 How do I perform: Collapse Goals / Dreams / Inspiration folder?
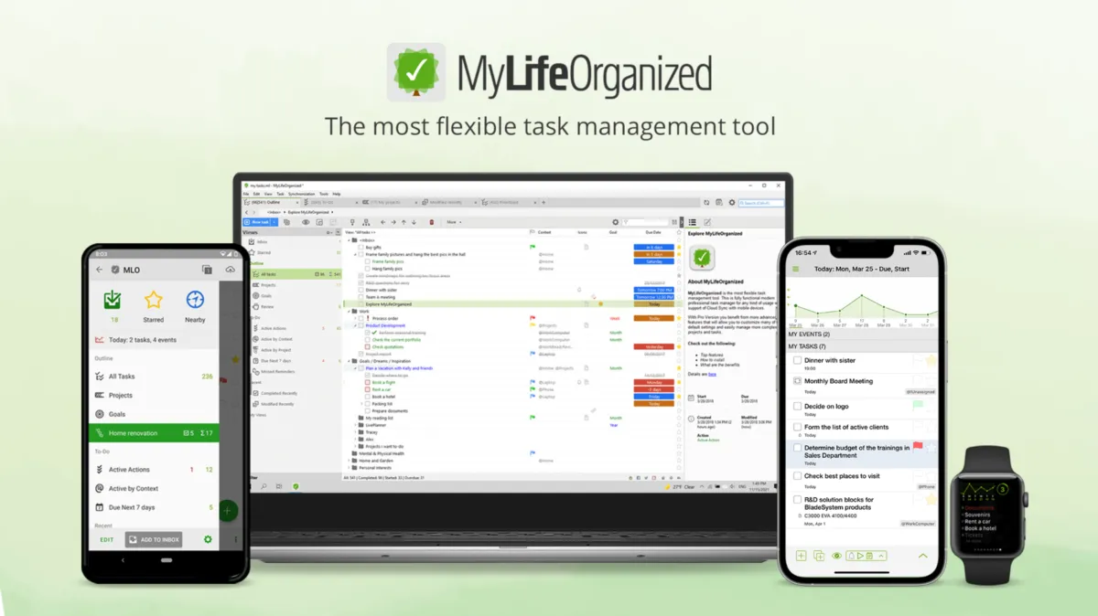(x=348, y=361)
